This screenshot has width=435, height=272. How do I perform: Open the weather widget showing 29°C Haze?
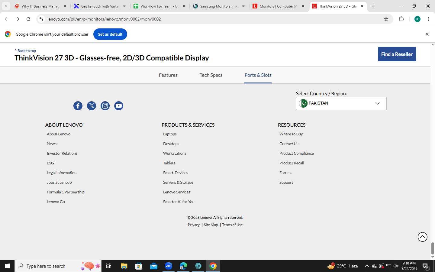(343, 266)
